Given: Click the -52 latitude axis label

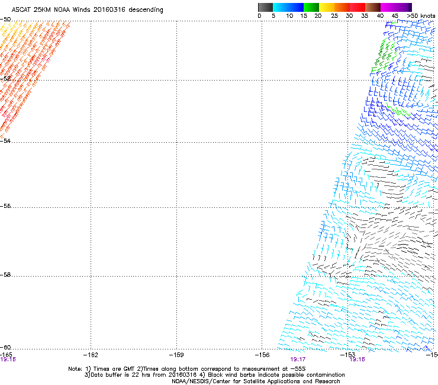Looking at the screenshot, I should point(5,78).
